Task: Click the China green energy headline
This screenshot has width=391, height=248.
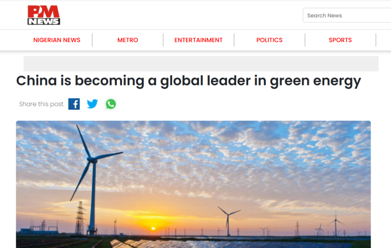Action: pyautogui.click(x=188, y=81)
